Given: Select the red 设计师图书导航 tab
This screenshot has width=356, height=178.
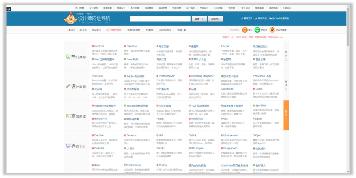Looking at the screenshot, I should point(114,30).
